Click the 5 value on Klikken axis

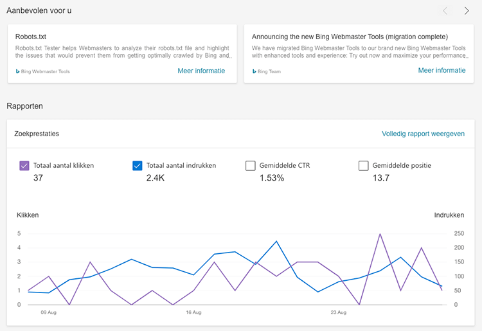[x=19, y=233]
